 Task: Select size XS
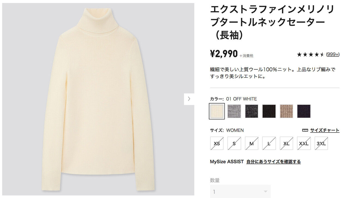click(217, 143)
